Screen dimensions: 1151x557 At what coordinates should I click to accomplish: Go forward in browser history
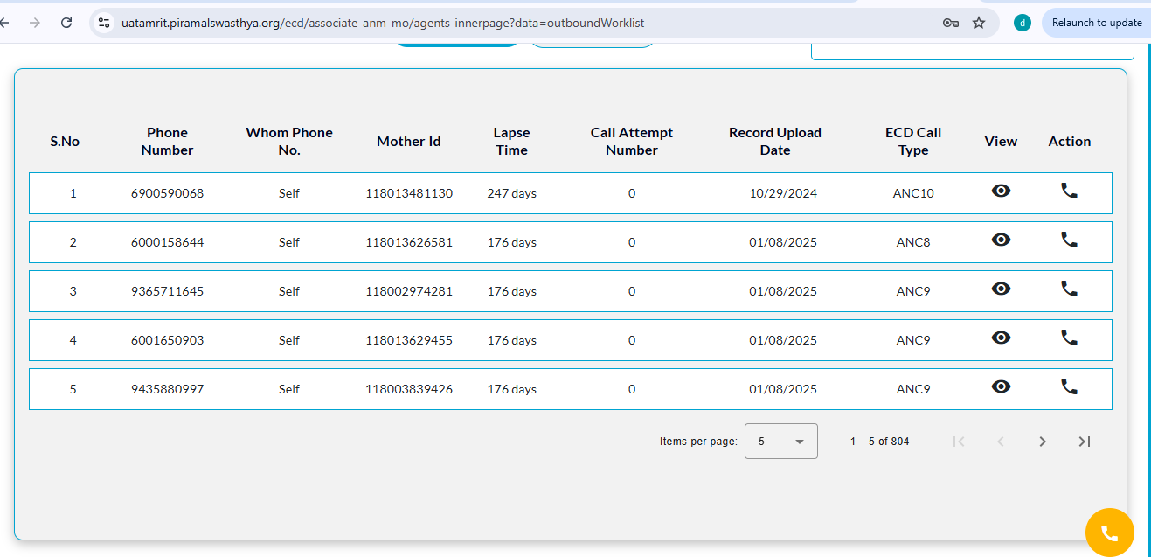[35, 23]
